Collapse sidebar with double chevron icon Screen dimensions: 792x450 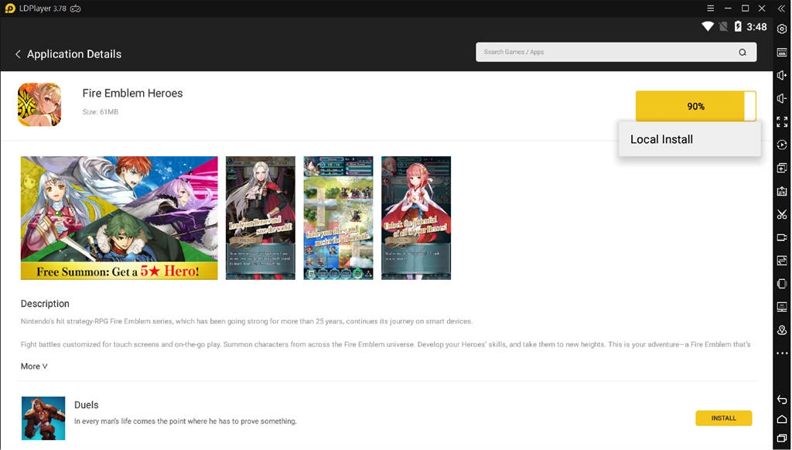pyautogui.click(x=781, y=9)
